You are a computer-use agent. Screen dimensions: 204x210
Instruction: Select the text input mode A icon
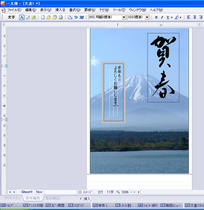22,17
